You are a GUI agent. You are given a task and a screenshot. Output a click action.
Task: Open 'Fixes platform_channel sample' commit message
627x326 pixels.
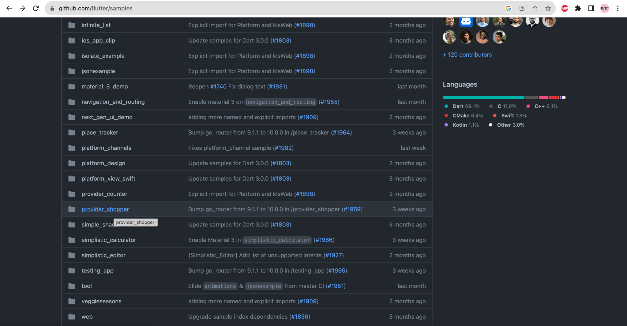(230, 148)
